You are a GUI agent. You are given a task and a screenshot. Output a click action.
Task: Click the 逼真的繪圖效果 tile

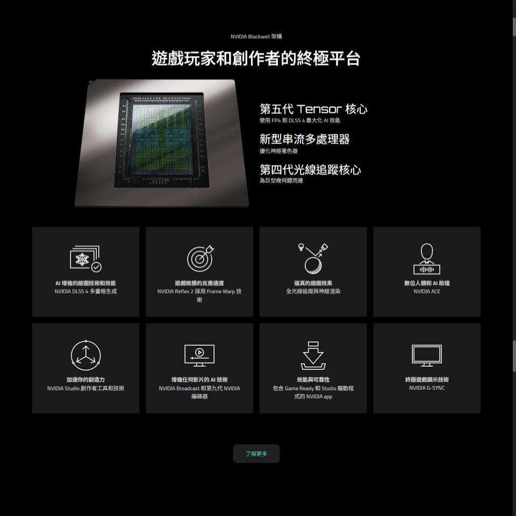313,271
